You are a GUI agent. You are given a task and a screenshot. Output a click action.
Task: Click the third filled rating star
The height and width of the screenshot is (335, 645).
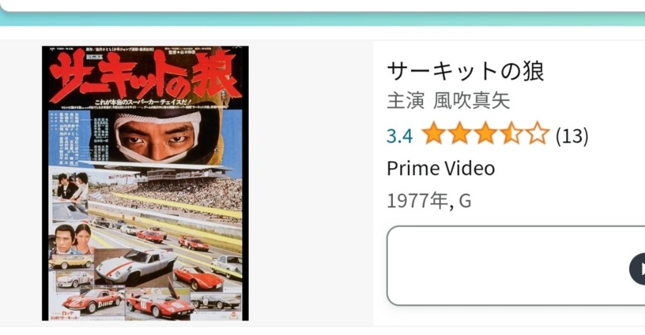point(486,133)
